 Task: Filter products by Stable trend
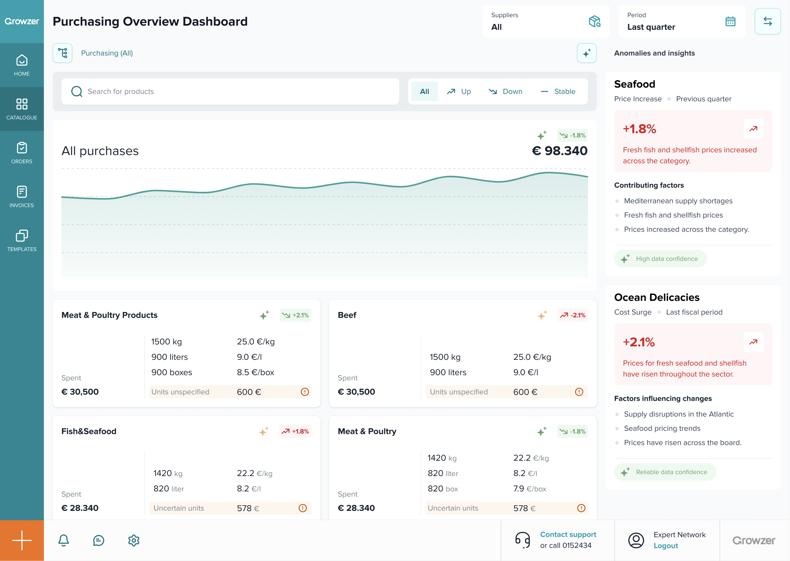558,91
